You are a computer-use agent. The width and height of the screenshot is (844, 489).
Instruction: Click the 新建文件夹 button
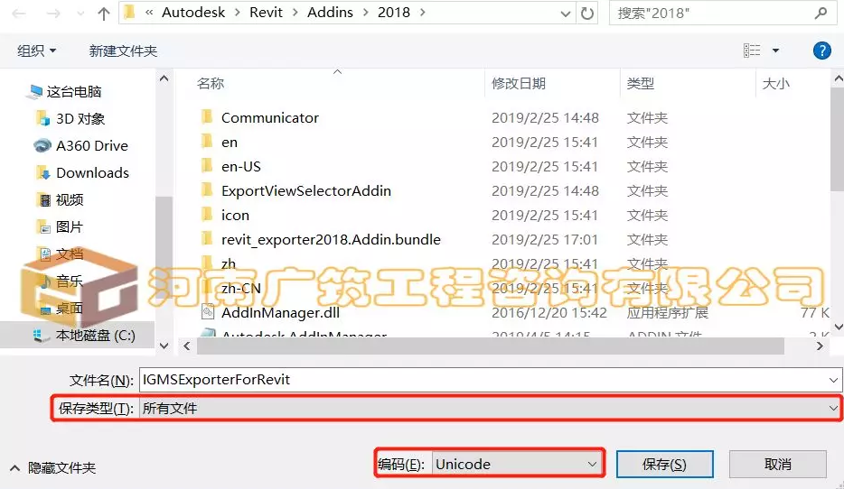click(123, 51)
